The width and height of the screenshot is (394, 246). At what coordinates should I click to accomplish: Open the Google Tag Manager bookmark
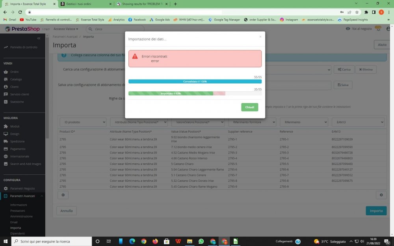click(x=224, y=20)
